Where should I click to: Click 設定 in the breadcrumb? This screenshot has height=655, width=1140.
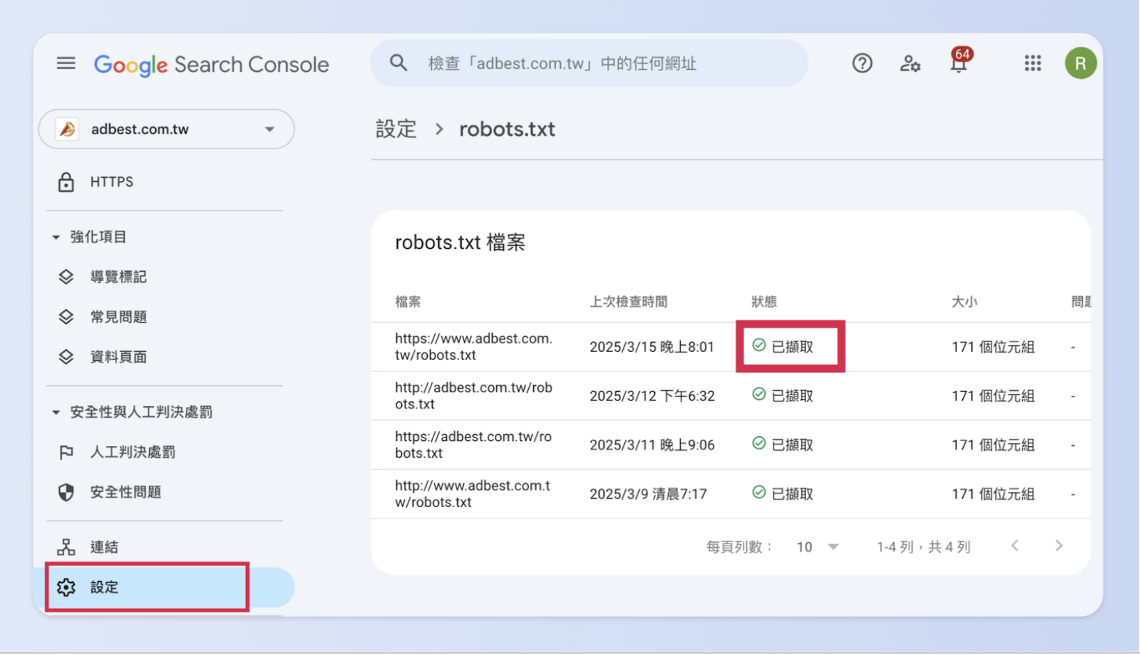tap(396, 129)
